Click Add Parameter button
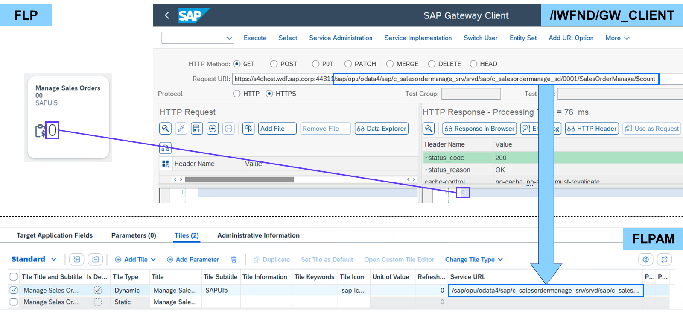Screen dimensions: 683x314 click(x=193, y=259)
